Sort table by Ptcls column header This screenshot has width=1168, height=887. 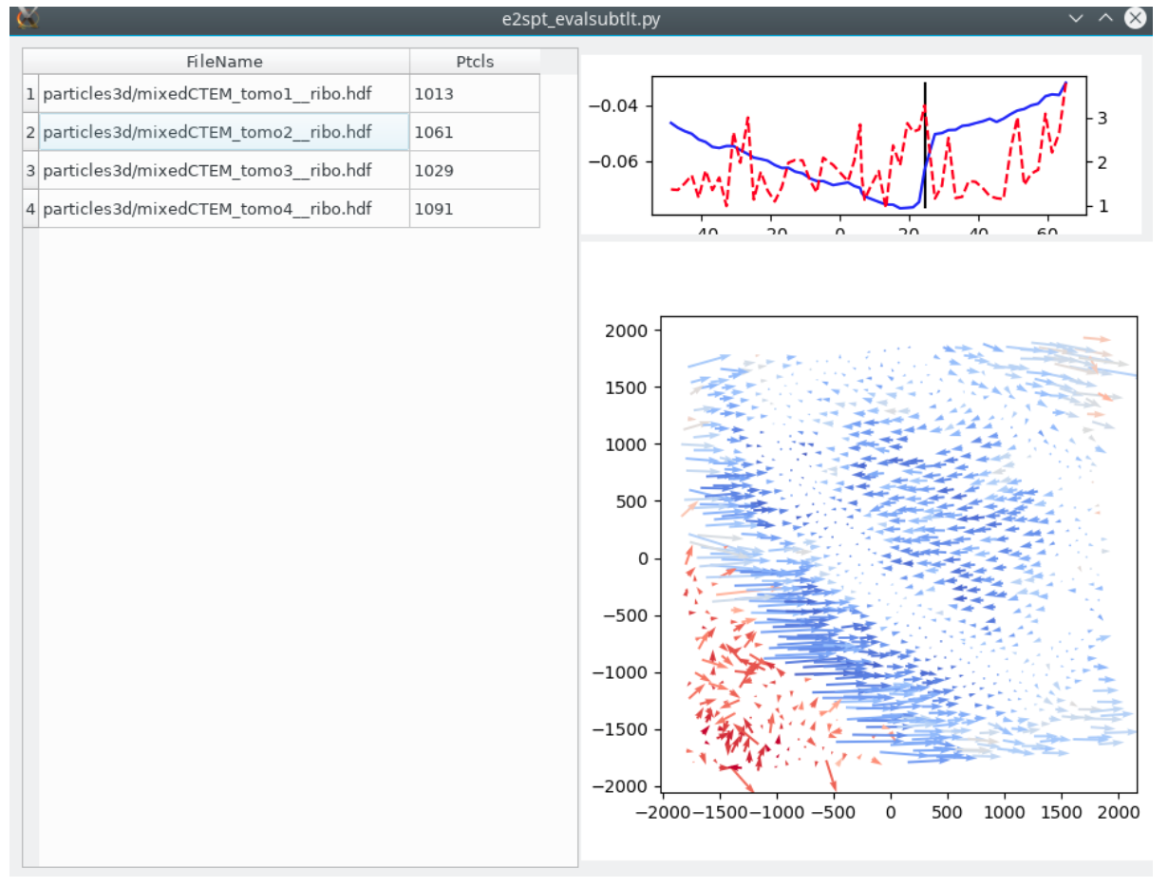point(475,62)
